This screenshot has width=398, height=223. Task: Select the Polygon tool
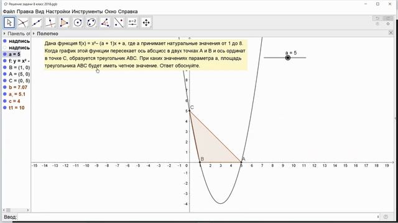(64, 22)
